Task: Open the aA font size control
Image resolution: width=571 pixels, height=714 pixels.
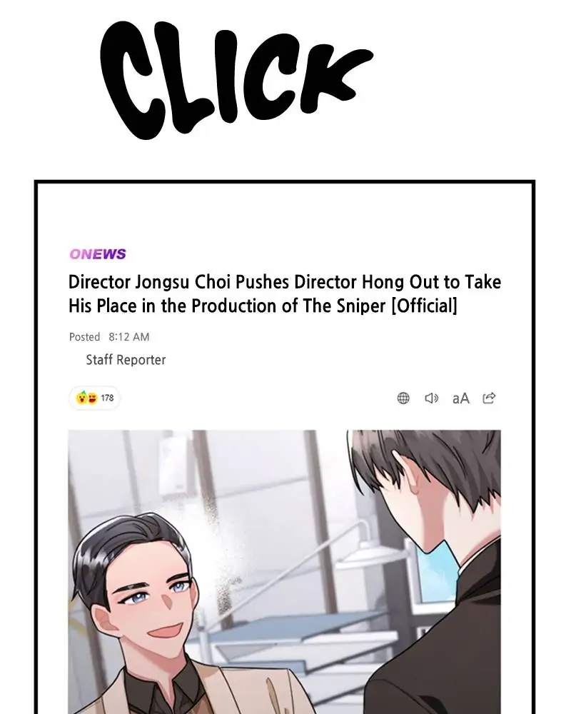Action: 460,398
